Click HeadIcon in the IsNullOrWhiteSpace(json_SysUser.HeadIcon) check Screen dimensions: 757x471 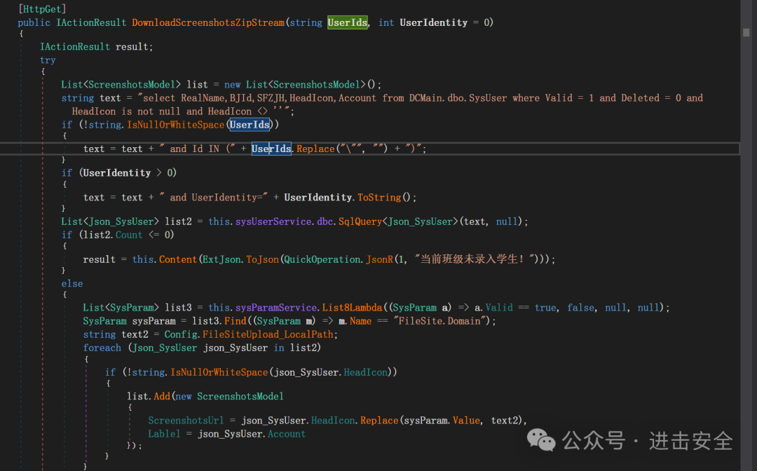pyautogui.click(x=365, y=373)
